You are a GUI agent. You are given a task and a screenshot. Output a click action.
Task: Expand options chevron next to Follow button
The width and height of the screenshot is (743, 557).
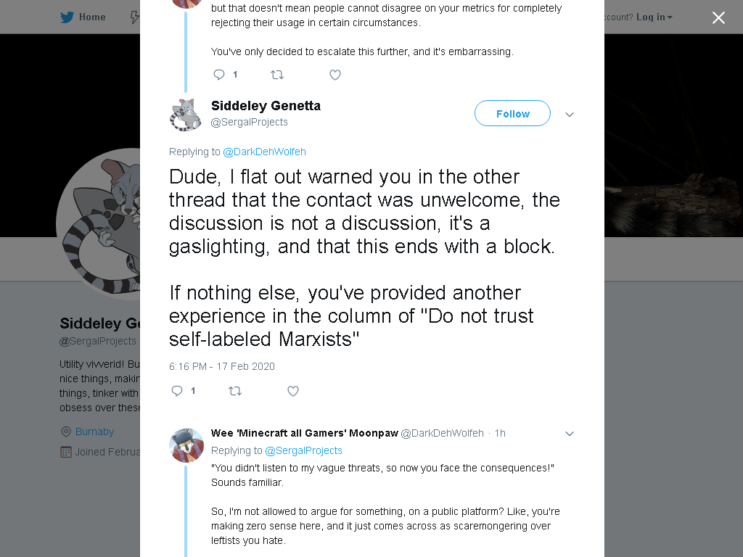click(x=570, y=115)
